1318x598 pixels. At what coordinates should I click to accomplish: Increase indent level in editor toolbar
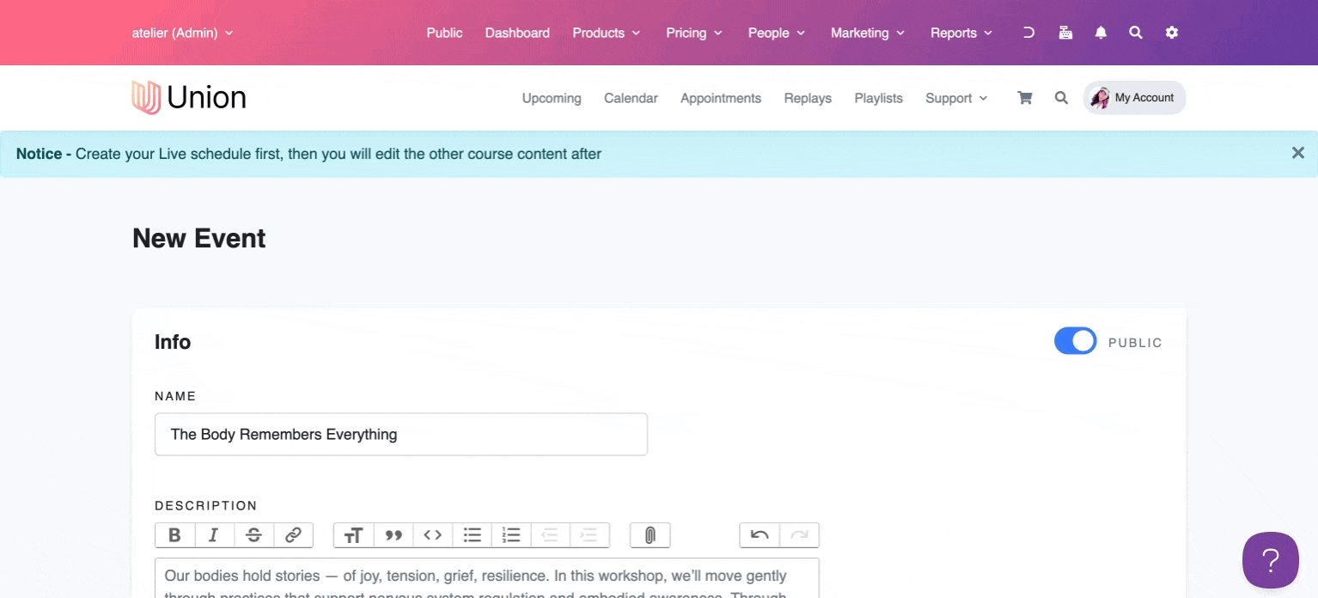589,535
